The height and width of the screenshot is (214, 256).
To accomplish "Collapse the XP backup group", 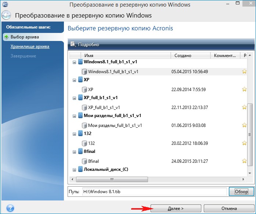I will [x=74, y=80].
